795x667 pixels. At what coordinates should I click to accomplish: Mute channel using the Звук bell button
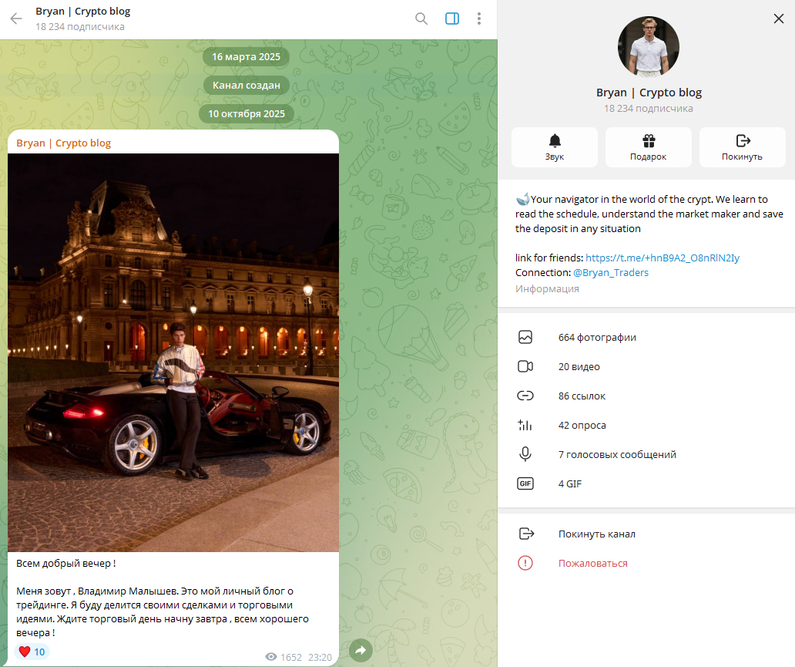point(555,147)
